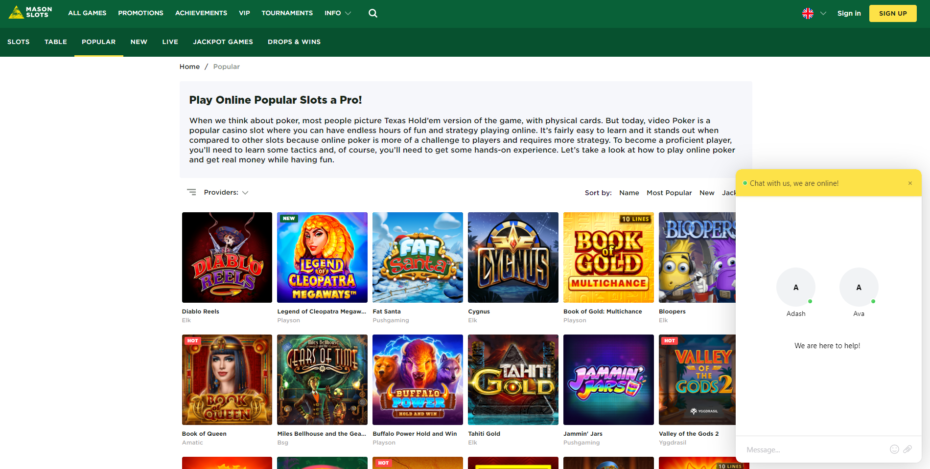The width and height of the screenshot is (930, 469).
Task: Open the Drops & Wins tab
Action: [294, 42]
